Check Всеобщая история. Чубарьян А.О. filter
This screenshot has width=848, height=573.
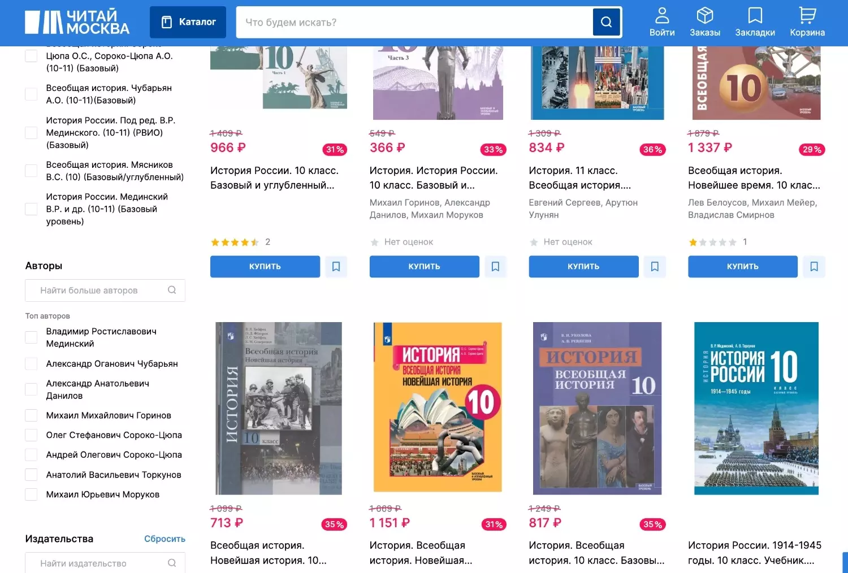pos(31,94)
